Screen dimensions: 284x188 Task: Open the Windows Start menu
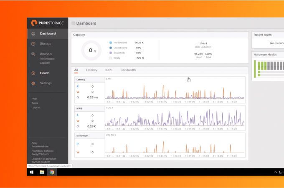[32, 172]
